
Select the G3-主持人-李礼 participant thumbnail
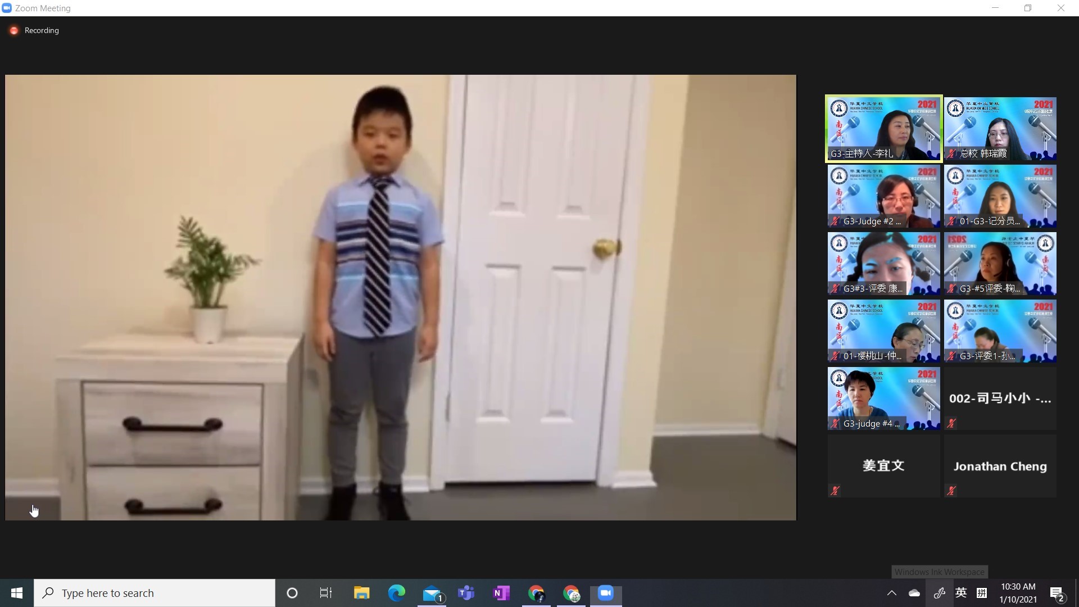[883, 129]
